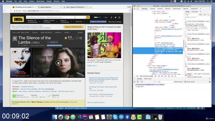Open IMDb's Twitter icon link
This screenshot has width=215, height=121.
(x=116, y=17)
